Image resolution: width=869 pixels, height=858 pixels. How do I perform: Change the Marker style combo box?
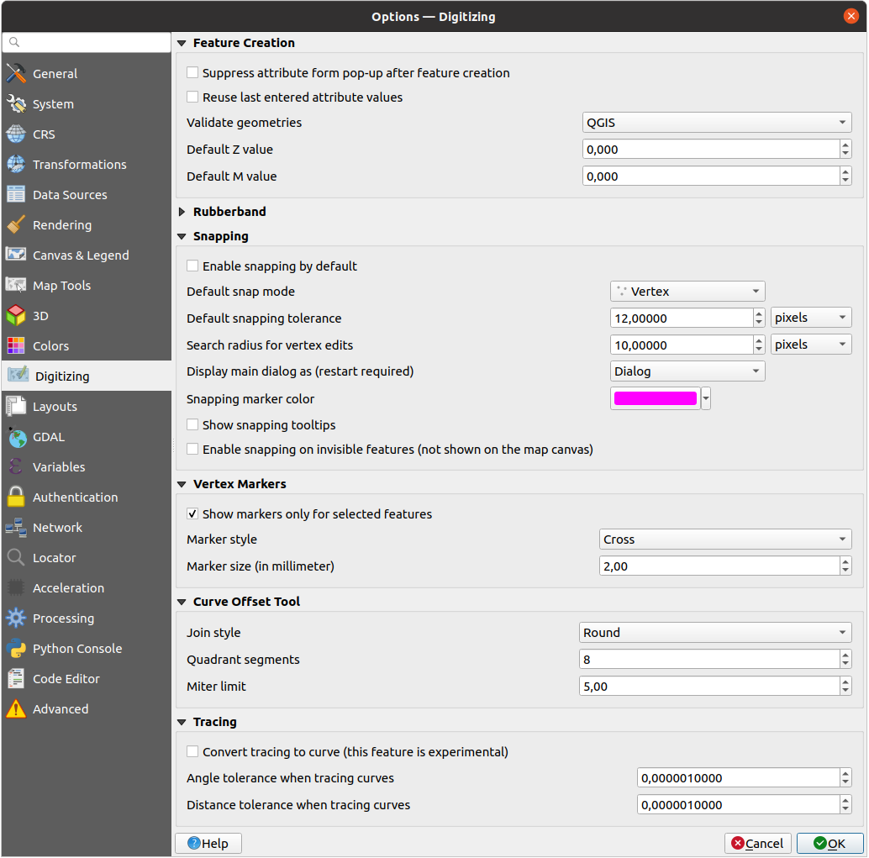tap(724, 539)
